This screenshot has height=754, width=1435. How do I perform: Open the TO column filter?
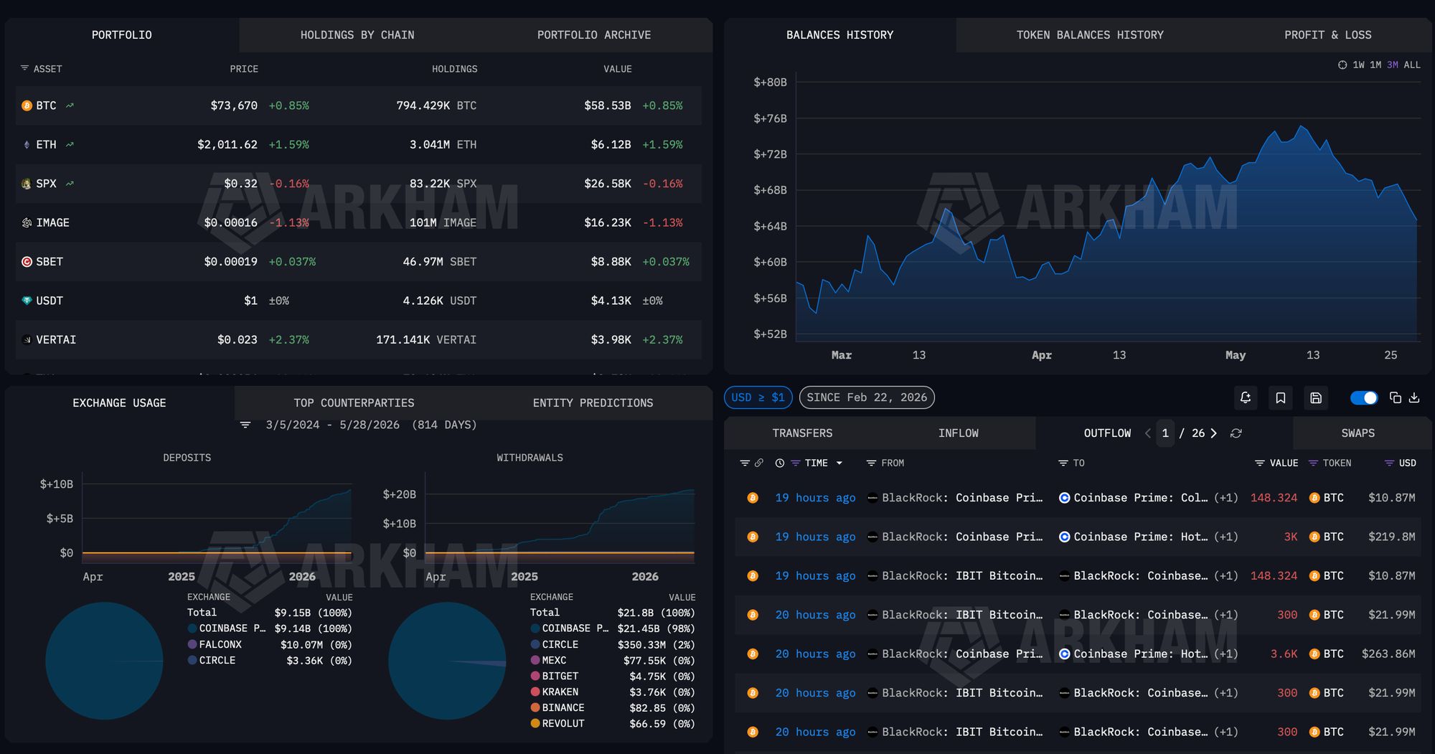tap(1063, 463)
